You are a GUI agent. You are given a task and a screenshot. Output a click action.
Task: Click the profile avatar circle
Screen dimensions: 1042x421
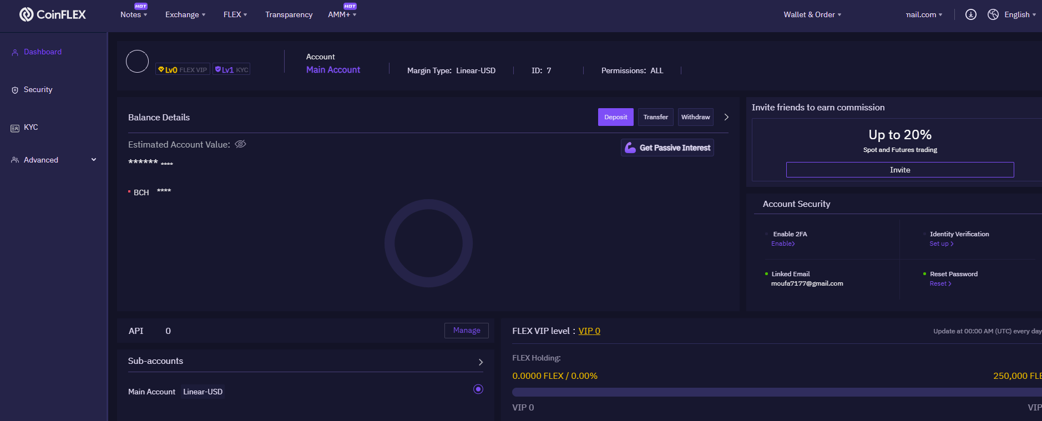click(137, 61)
